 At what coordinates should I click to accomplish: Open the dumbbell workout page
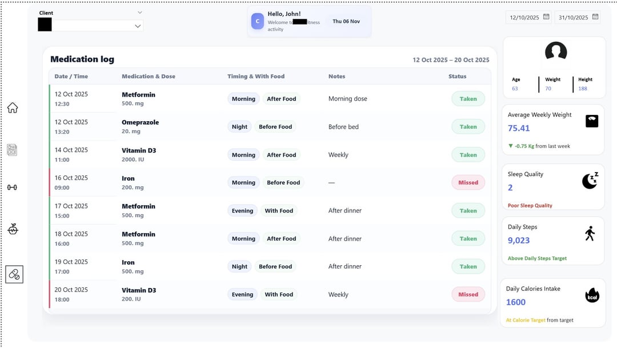point(12,187)
